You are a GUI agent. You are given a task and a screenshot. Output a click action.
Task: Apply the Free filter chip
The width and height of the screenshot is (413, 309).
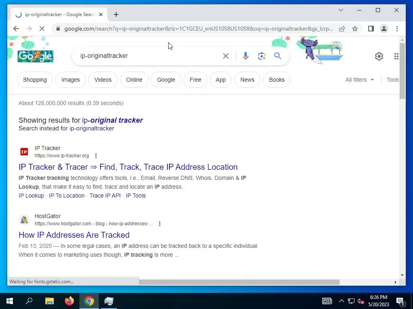(196, 80)
